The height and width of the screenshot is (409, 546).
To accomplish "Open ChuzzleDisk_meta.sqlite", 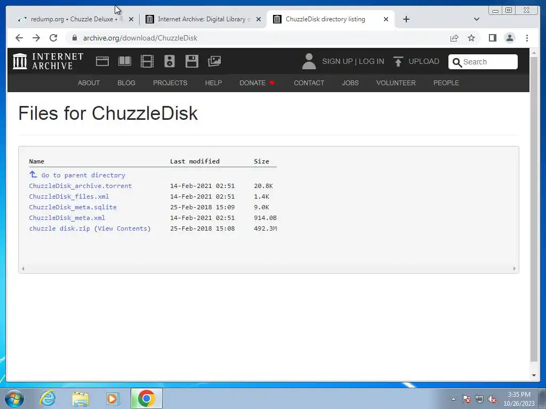I will 73,207.
